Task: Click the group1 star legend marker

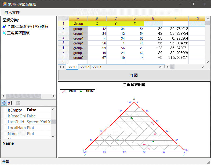Action: coord(64,91)
